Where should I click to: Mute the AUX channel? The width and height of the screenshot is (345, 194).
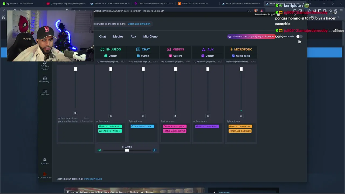coord(208,116)
